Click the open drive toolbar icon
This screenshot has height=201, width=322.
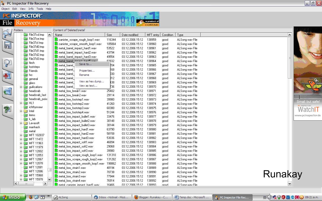[x=7, y=33]
